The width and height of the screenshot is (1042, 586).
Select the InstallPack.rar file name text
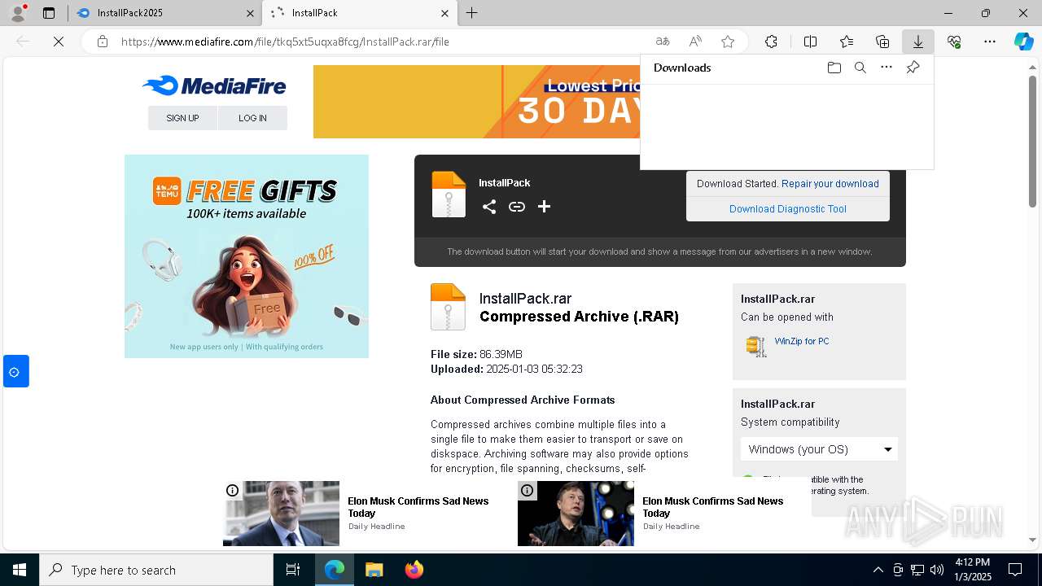click(x=526, y=299)
